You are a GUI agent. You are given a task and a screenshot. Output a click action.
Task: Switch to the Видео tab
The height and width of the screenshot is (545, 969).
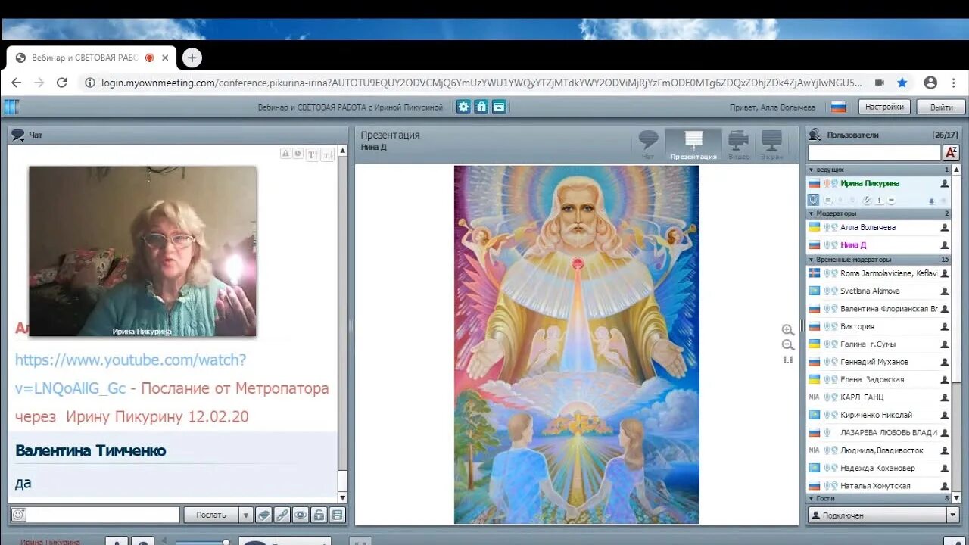tap(738, 145)
